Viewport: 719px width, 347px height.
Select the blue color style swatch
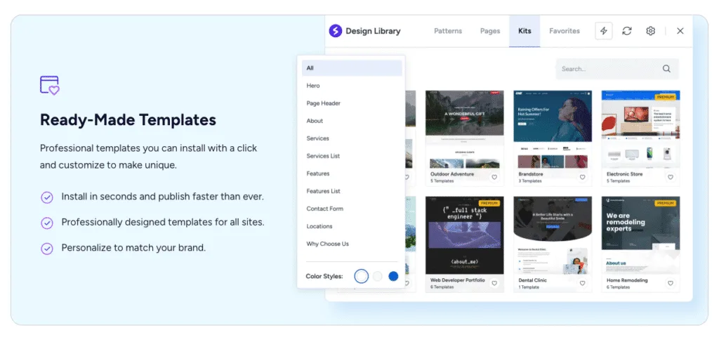point(393,276)
